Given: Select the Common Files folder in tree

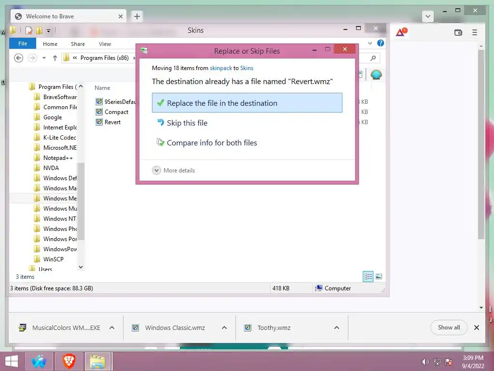Looking at the screenshot, I should 55,107.
